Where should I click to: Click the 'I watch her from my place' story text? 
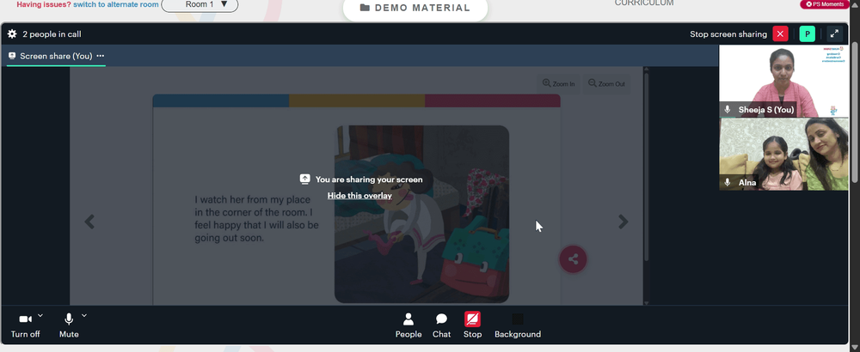[x=256, y=218]
